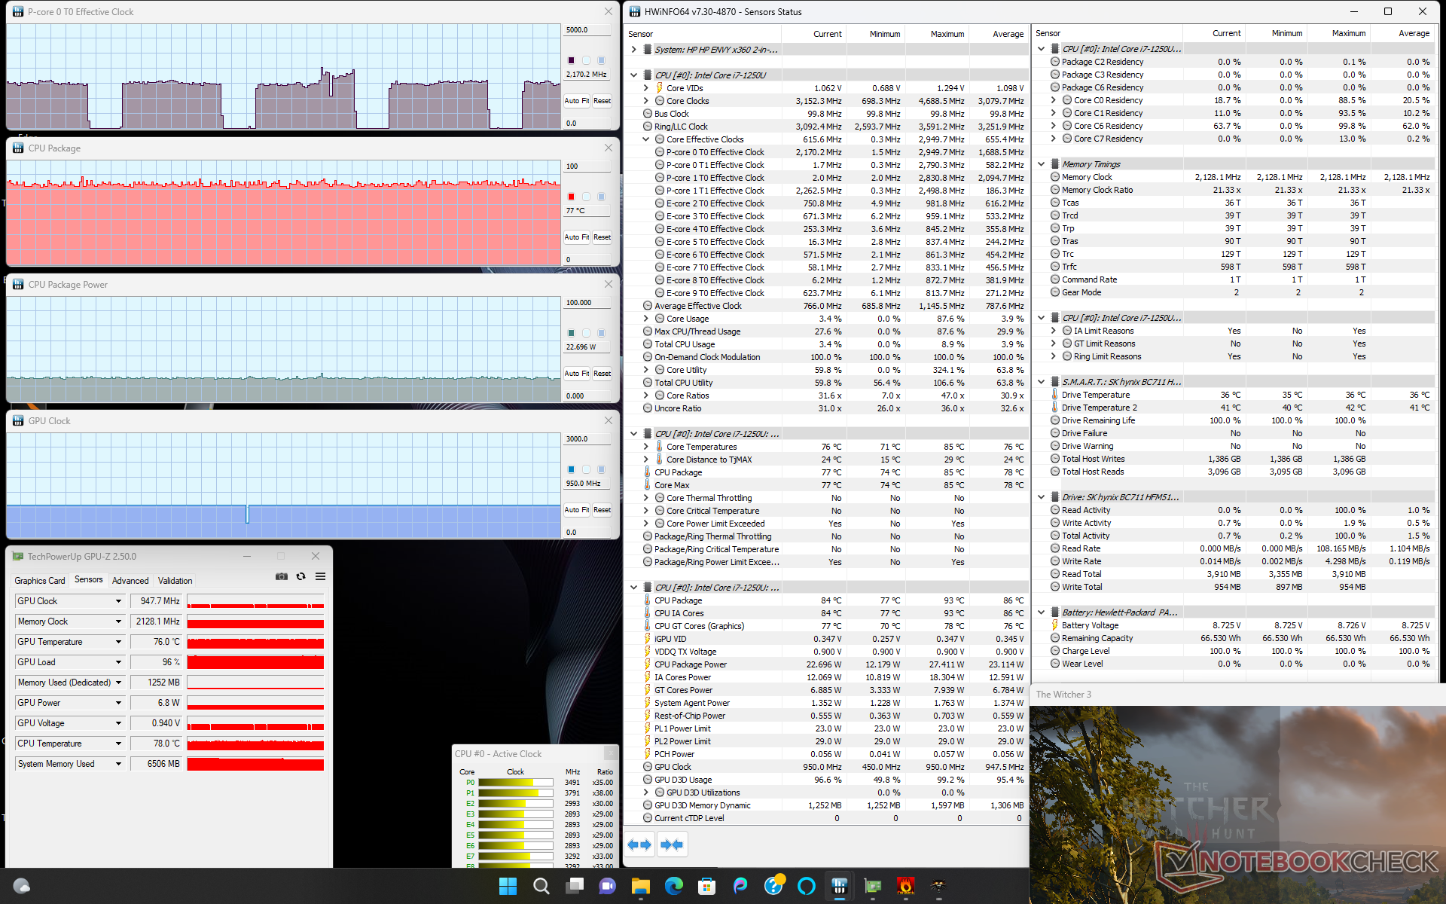
Task: Open the Memory Used (Dedicated) dropdown
Action: 118,683
